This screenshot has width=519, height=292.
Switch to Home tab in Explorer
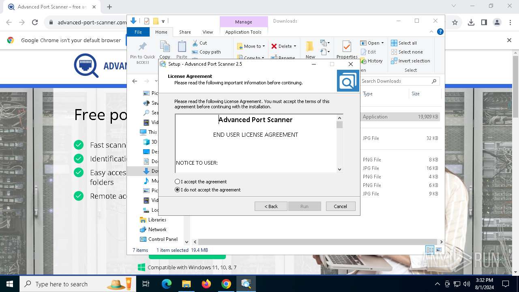click(161, 32)
